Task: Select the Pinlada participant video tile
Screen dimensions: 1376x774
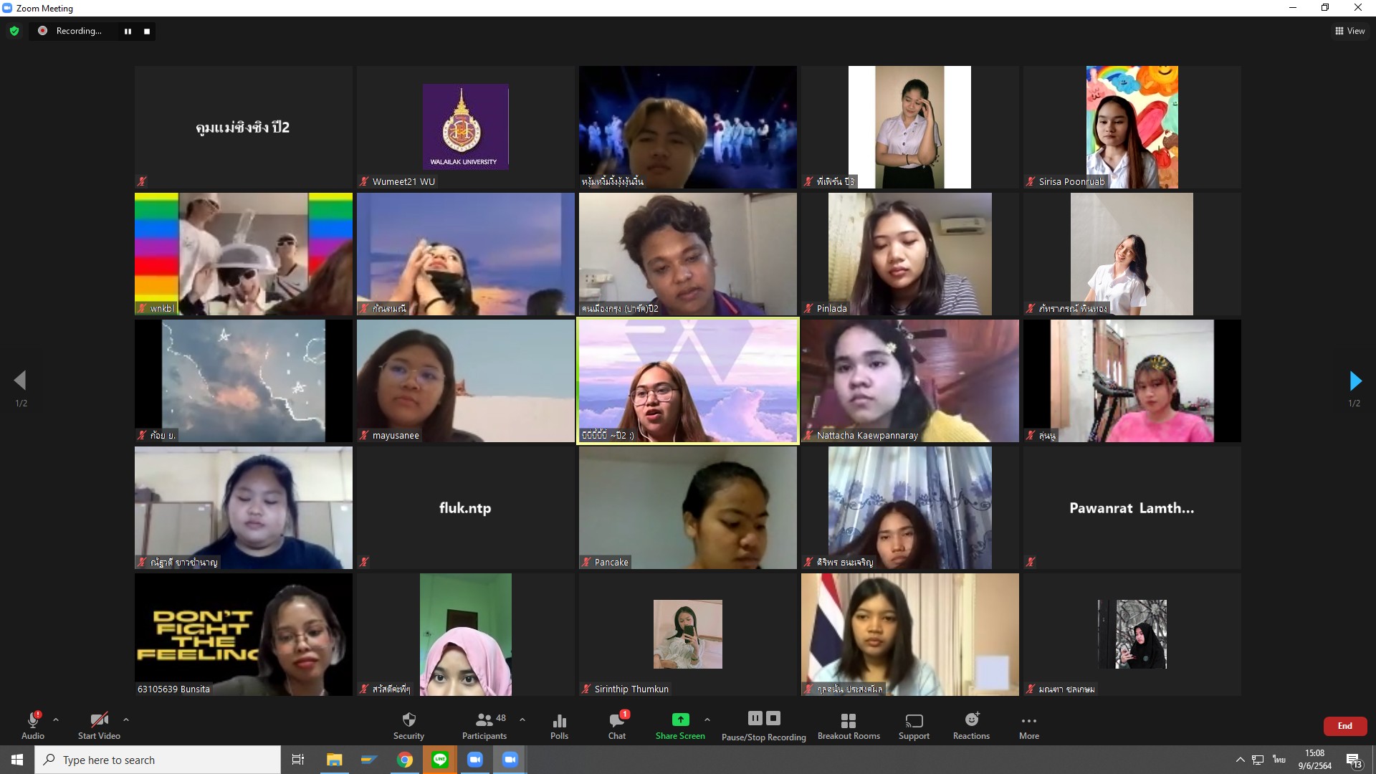Action: tap(909, 254)
